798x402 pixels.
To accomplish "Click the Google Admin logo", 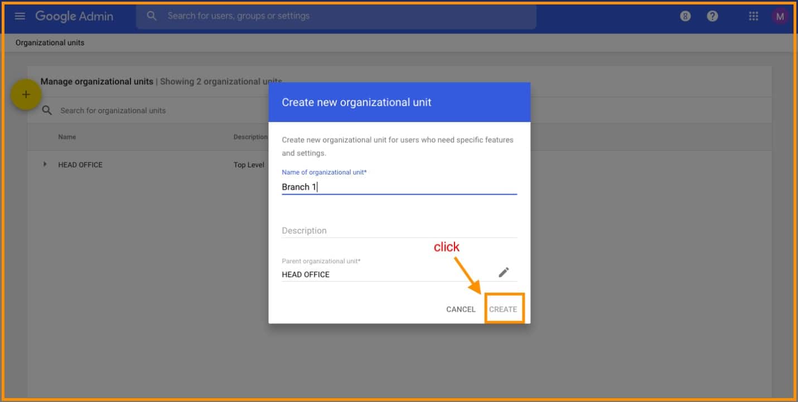I will click(74, 16).
